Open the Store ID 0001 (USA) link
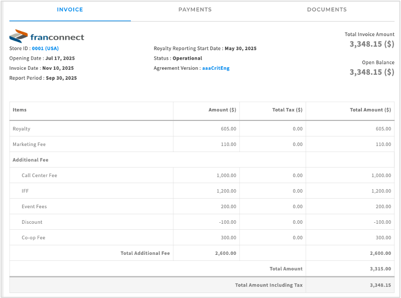The height and width of the screenshot is (298, 401). 45,49
